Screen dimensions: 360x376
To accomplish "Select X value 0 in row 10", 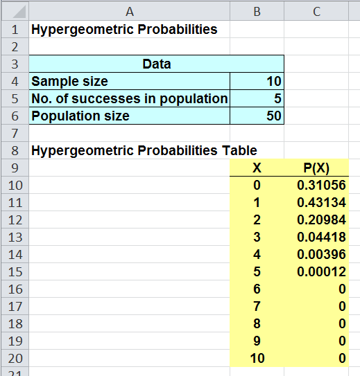I will 257,185.
